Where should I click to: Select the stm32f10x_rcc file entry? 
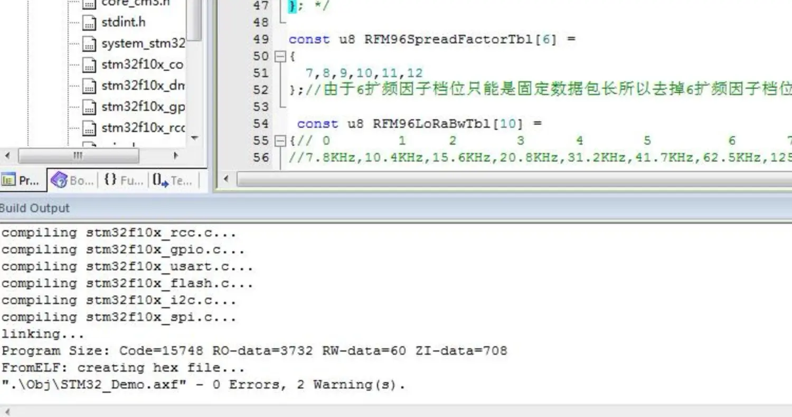click(x=143, y=128)
